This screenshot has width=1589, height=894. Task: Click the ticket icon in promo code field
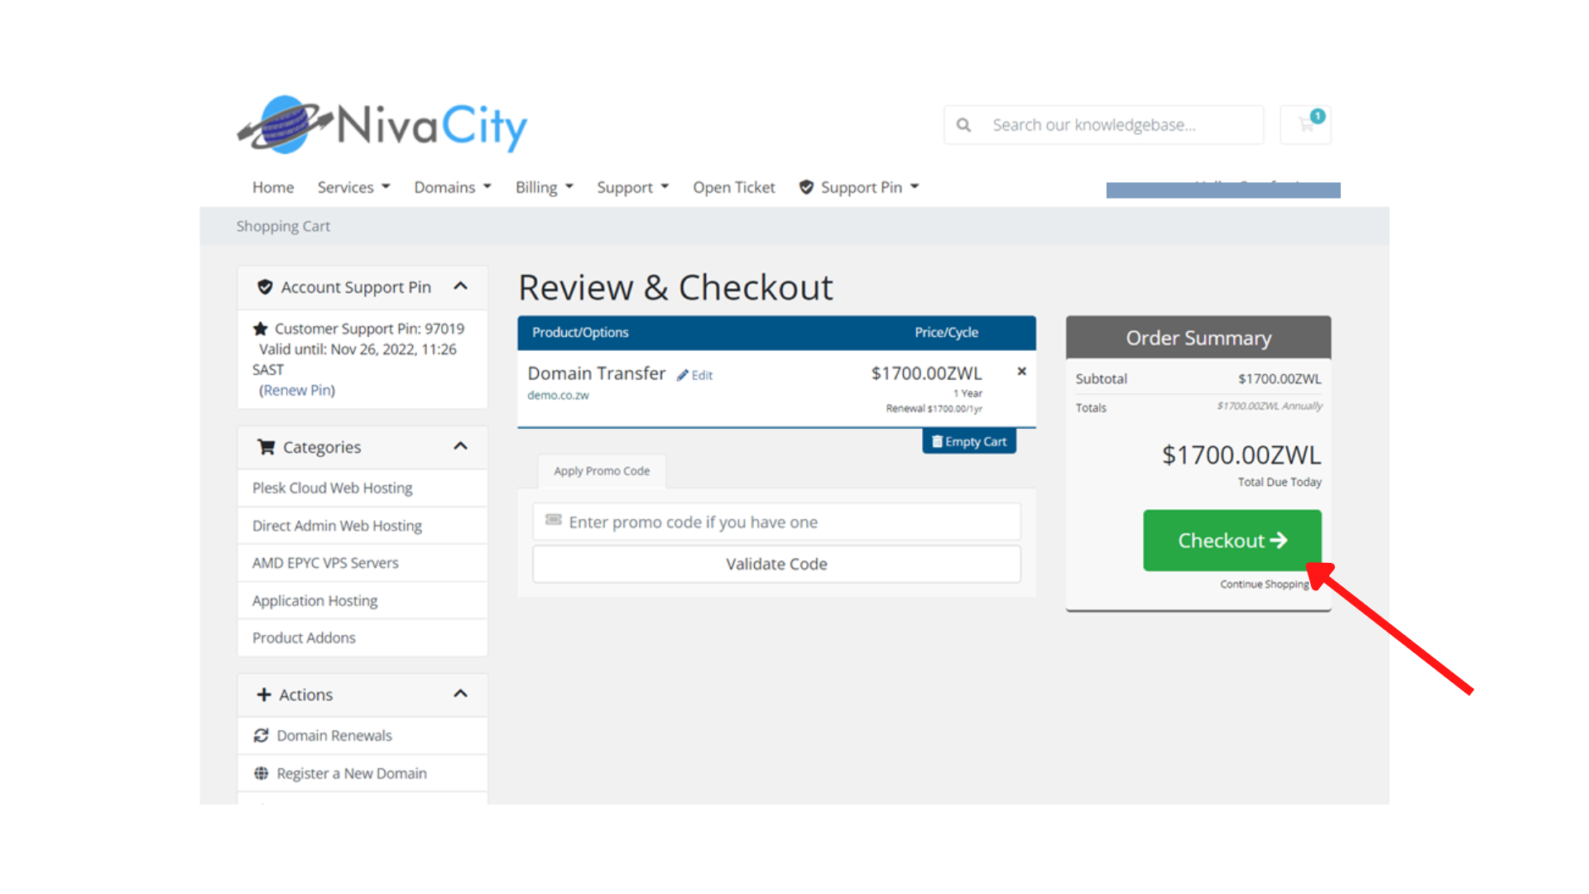pyautogui.click(x=554, y=520)
